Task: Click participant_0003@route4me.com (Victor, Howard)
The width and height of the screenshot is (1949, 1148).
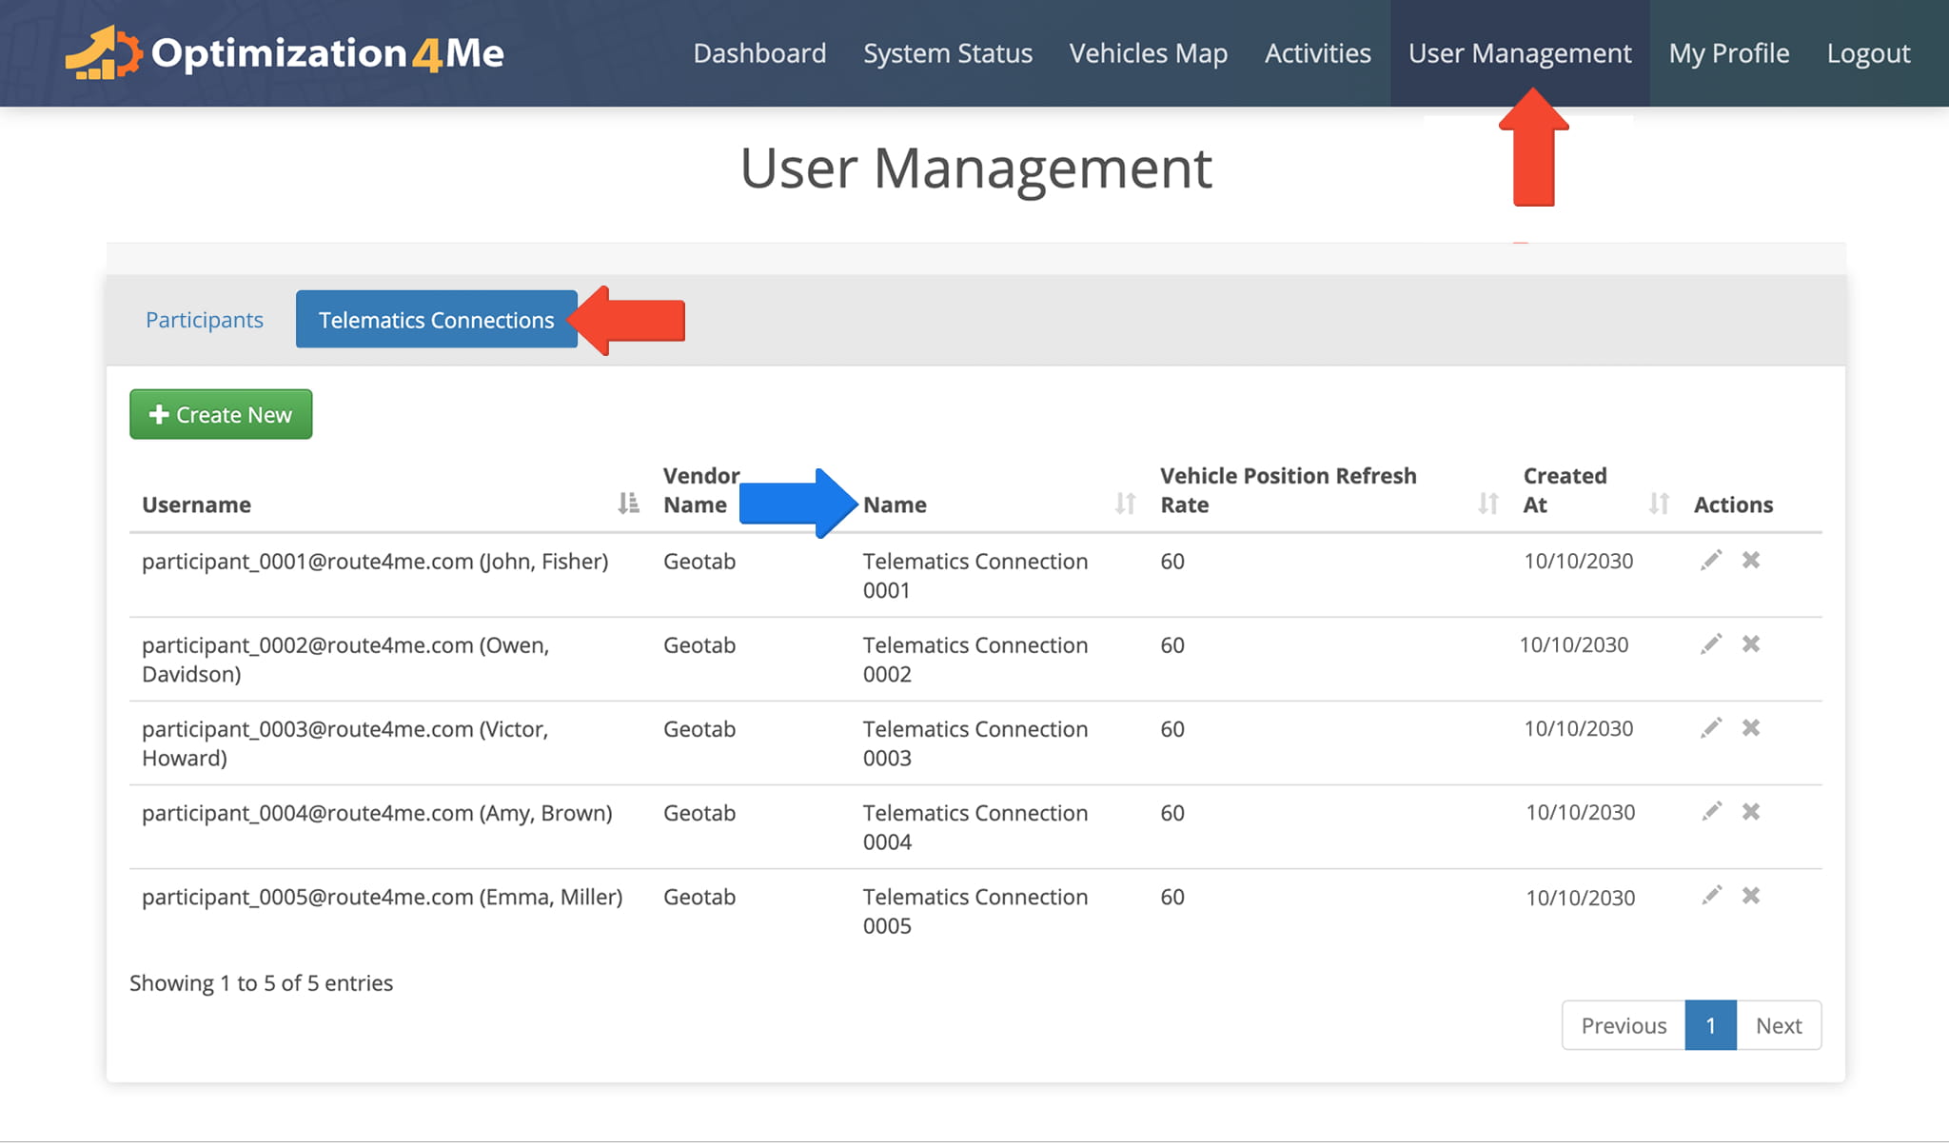Action: pyautogui.click(x=345, y=743)
